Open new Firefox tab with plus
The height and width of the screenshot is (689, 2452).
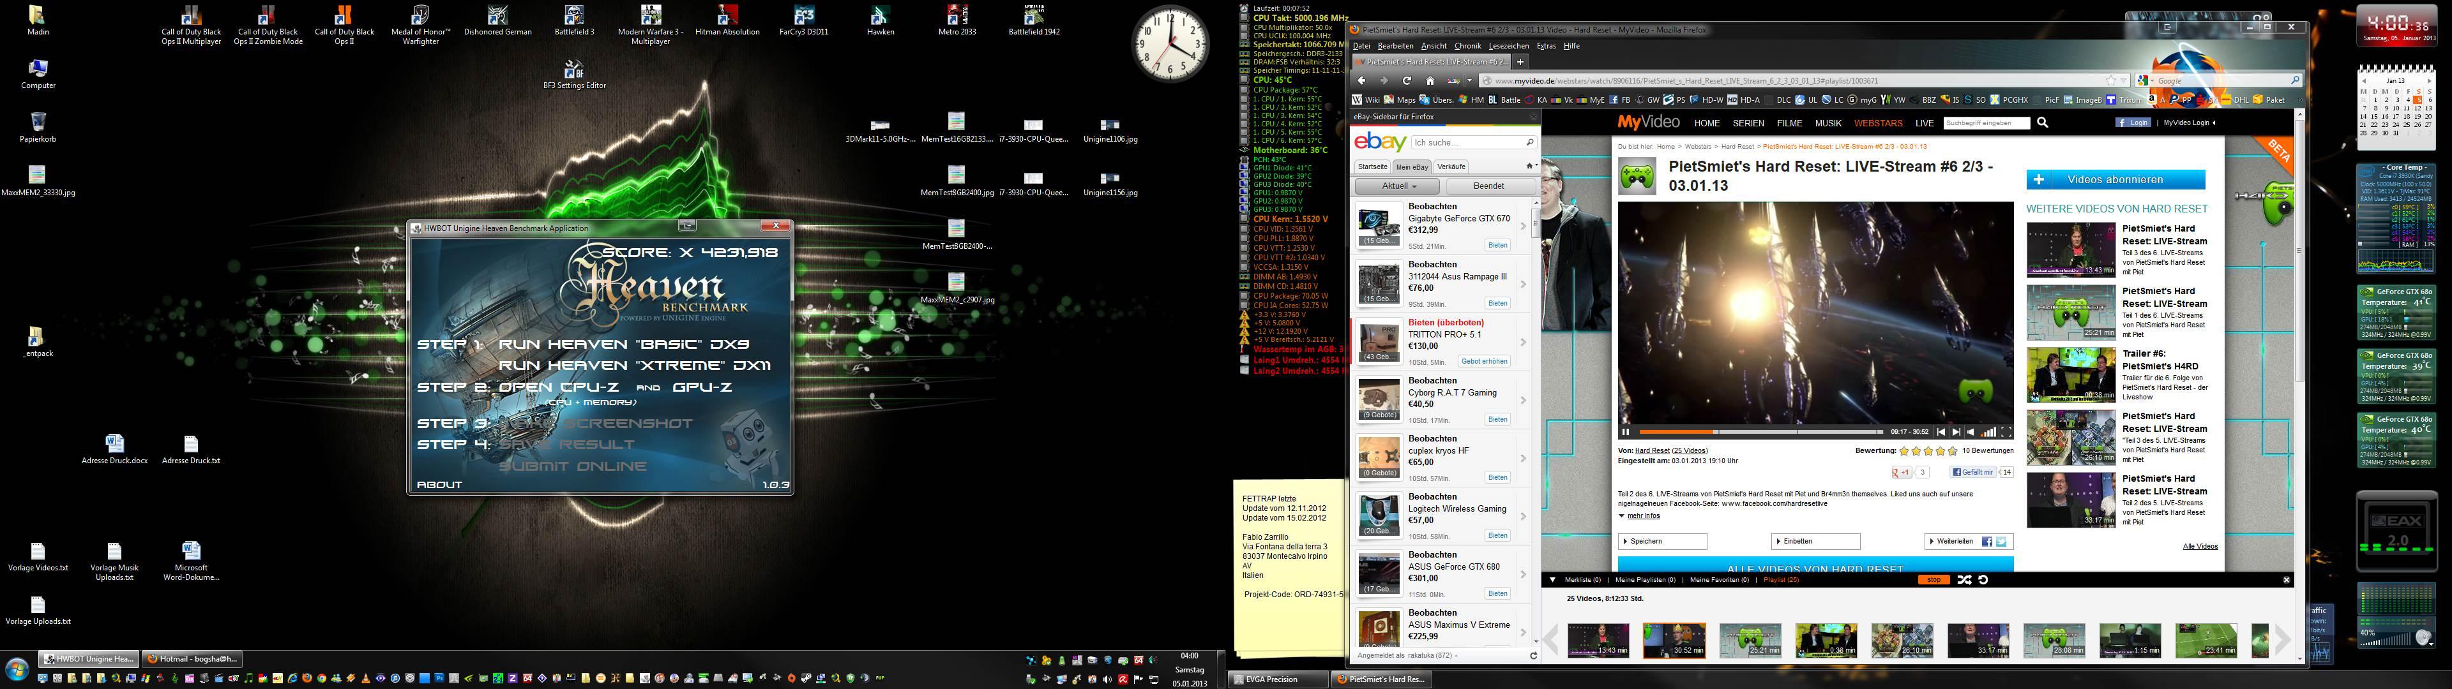[x=1520, y=62]
